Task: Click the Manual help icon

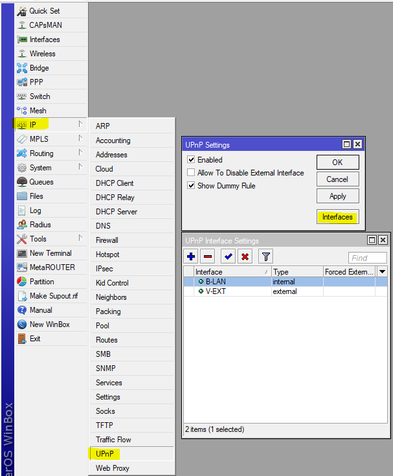Action: click(x=22, y=310)
